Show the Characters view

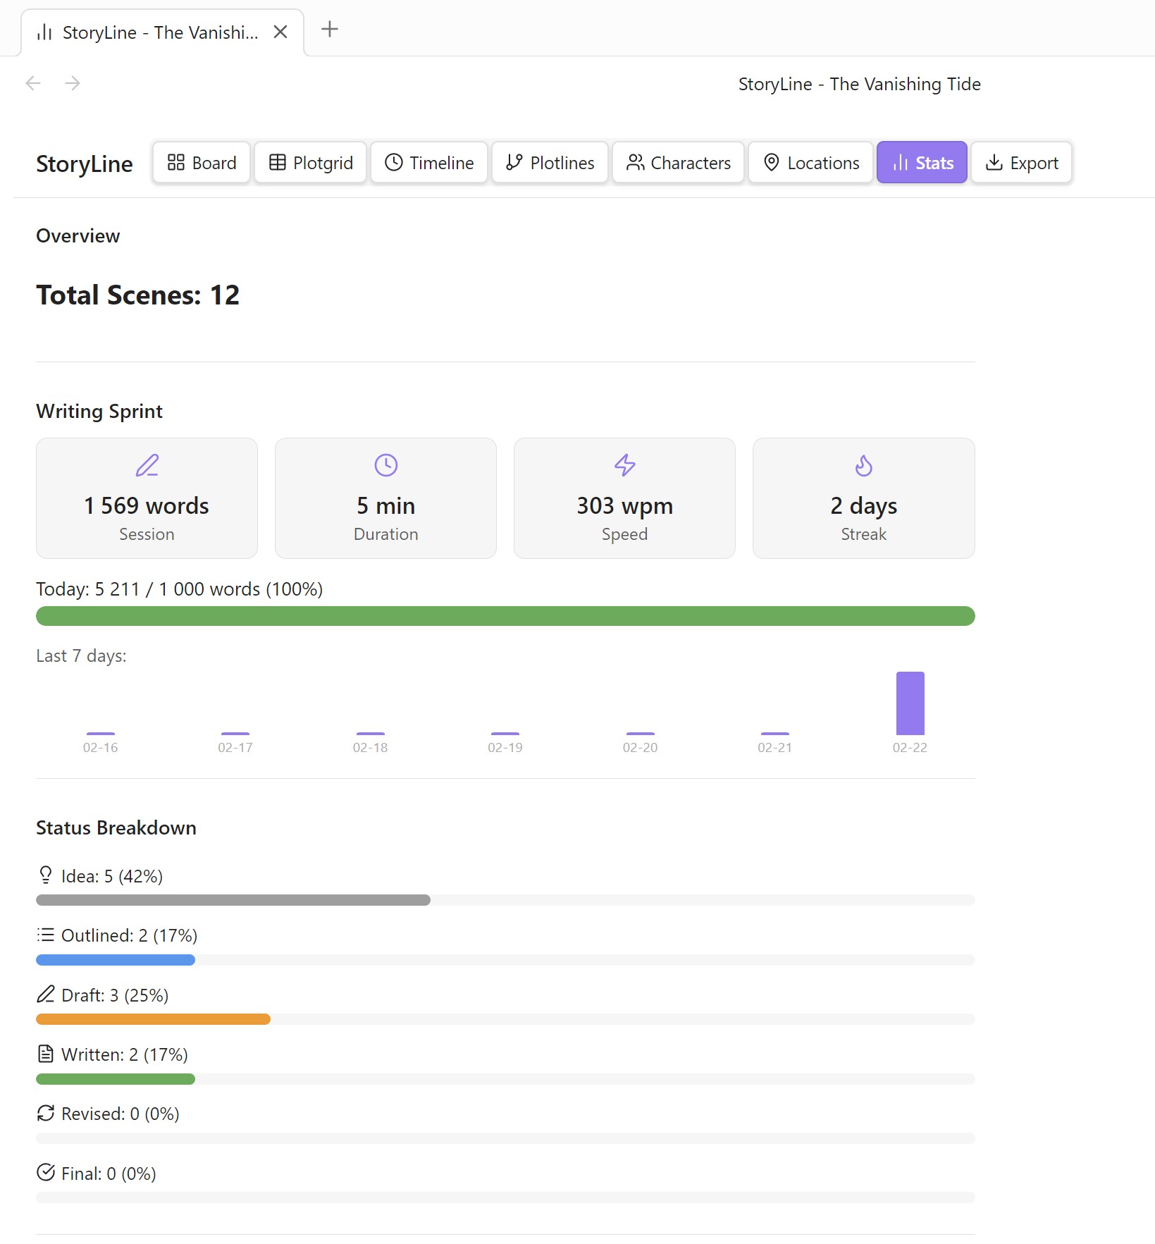(678, 163)
